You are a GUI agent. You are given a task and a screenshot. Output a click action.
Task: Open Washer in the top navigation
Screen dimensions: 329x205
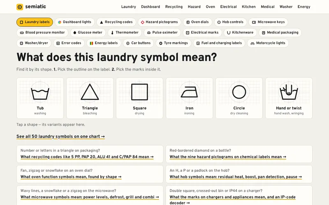point(286,7)
